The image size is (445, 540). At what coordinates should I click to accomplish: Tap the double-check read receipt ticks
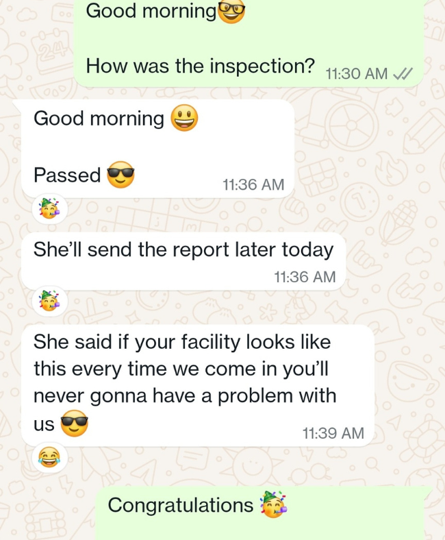click(403, 74)
